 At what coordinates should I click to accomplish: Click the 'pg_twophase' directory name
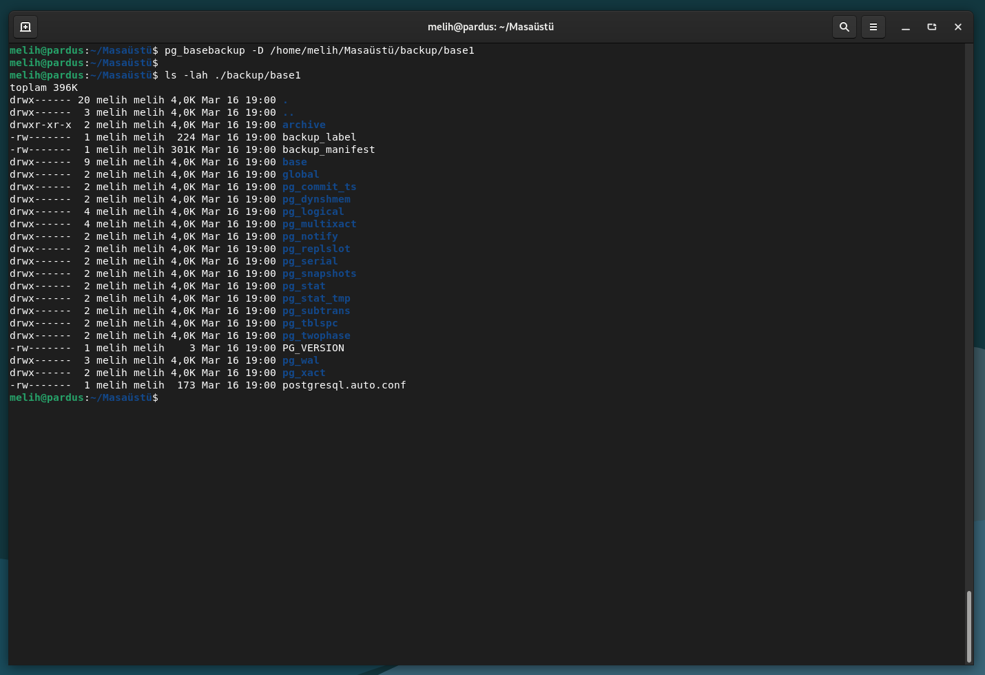(x=316, y=335)
